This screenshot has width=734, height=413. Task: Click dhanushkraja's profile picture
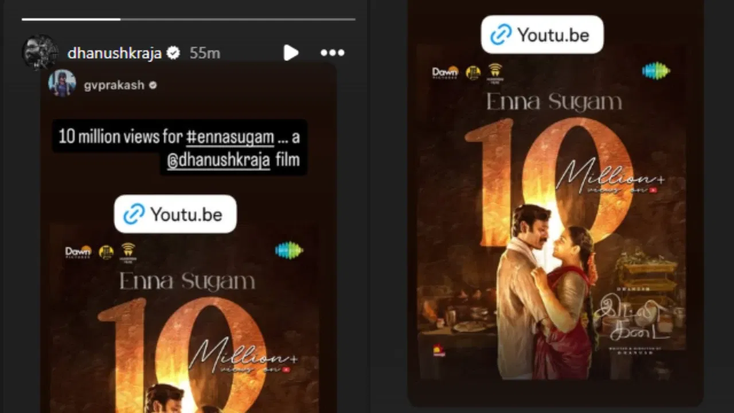(40, 53)
